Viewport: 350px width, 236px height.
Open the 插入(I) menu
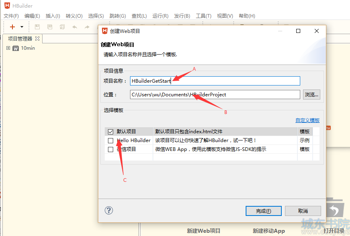click(x=53, y=16)
